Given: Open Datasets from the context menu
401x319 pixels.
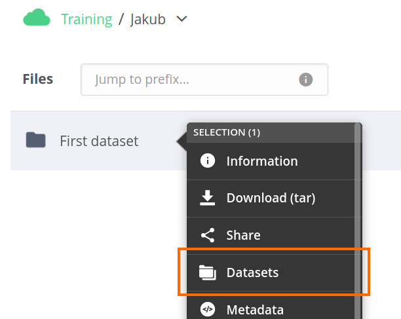Looking at the screenshot, I should click(252, 272).
